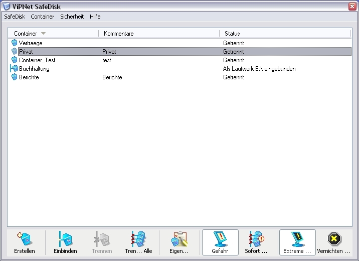Close the ViPNet SafeDisk window
The width and height of the screenshot is (359, 261).
pyautogui.click(x=352, y=6)
